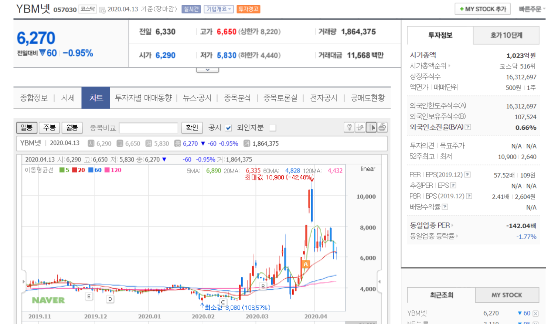This screenshot has width=548, height=324.
Task: Click chart left scroll arrow
Action: 24,282
